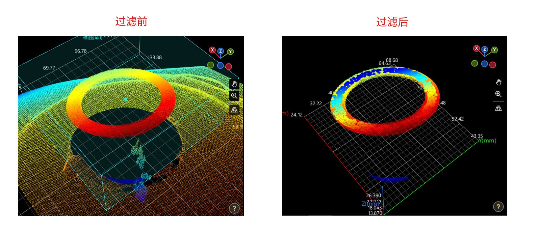Click the plain blue axis dot in 过滤后 view
The height and width of the screenshot is (239, 541).
484,64
